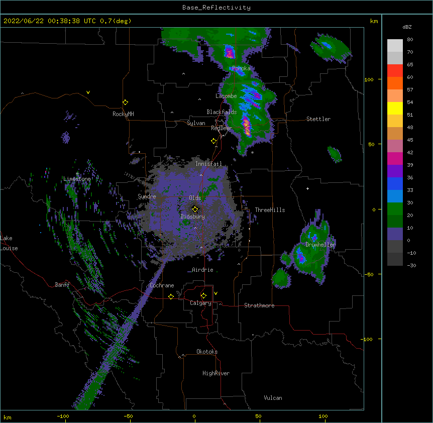Click the RockyMH label
Viewport: 433px width, 423px height.
tap(123, 114)
